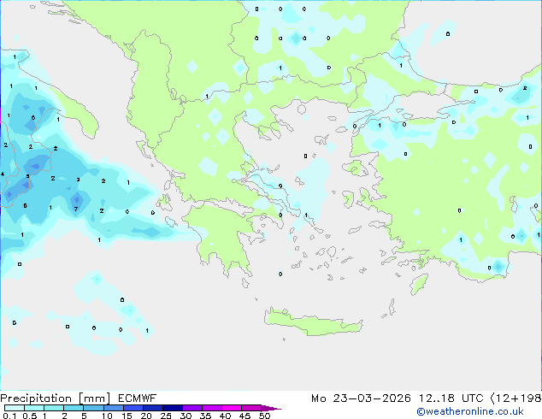Select the 35–40 mm legend swatch
The image size is (542, 419).
pos(212,408)
